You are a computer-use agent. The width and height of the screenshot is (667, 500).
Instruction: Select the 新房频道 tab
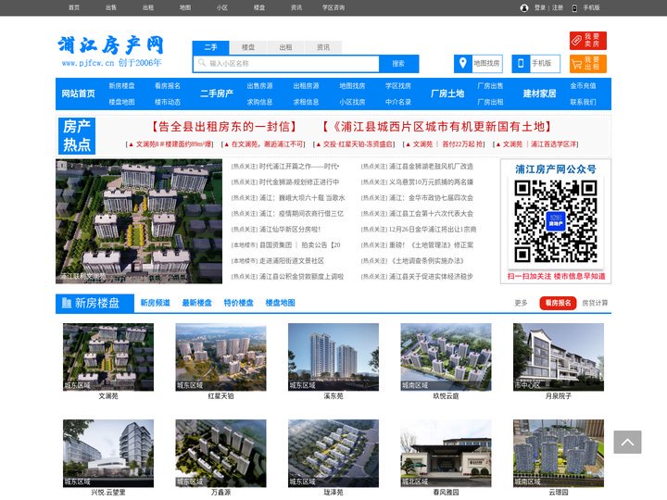pos(156,303)
